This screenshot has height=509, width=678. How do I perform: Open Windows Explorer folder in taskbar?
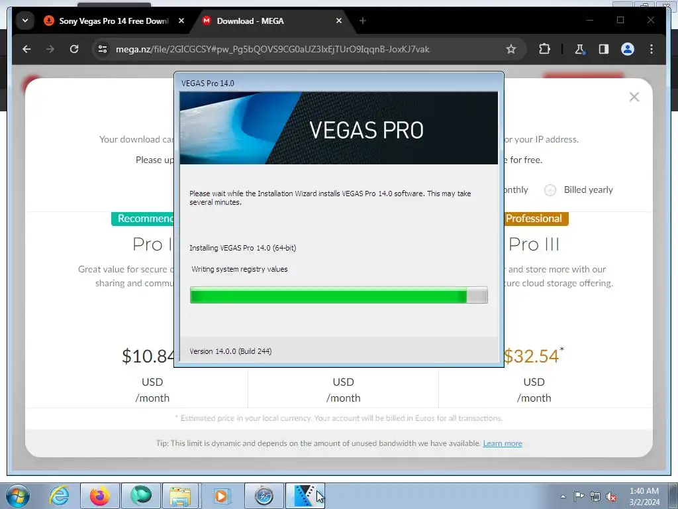pos(180,496)
